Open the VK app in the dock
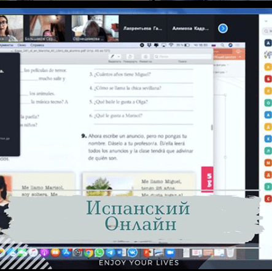The width and height of the screenshot is (272, 271). coord(133,253)
